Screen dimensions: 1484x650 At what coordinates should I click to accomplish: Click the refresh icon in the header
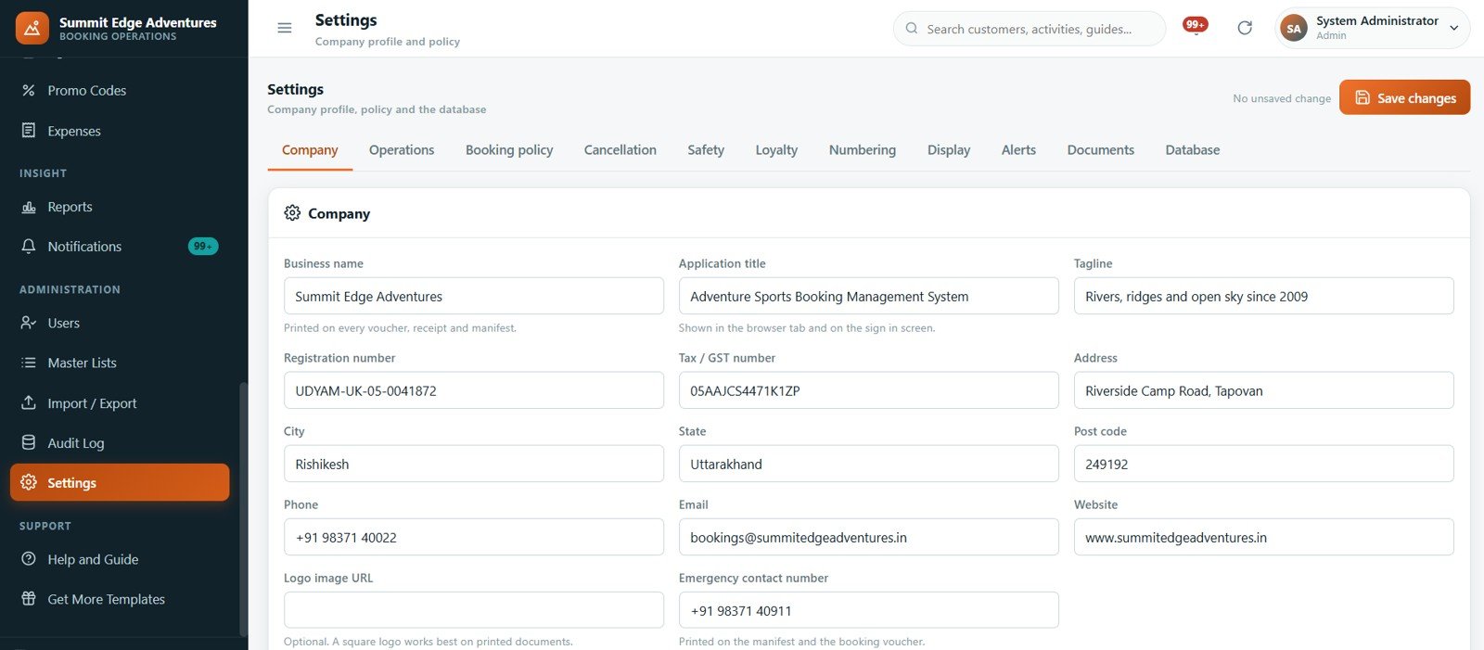pyautogui.click(x=1245, y=28)
